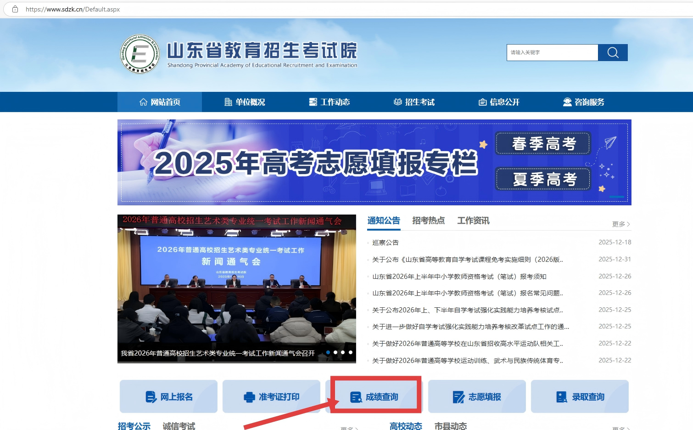
Task: Expand 更多 for notice announcements
Action: point(620,224)
